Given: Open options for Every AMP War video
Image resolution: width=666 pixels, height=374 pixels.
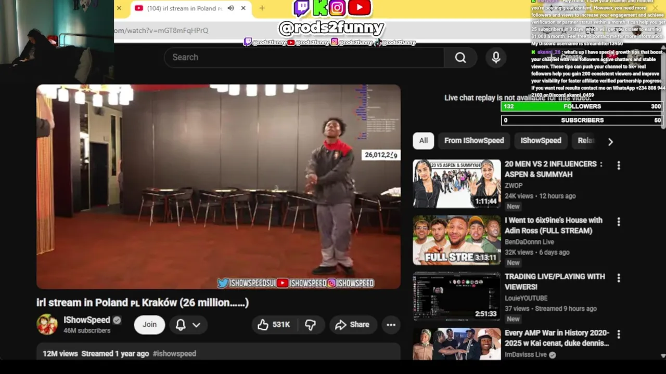Looking at the screenshot, I should click(619, 335).
